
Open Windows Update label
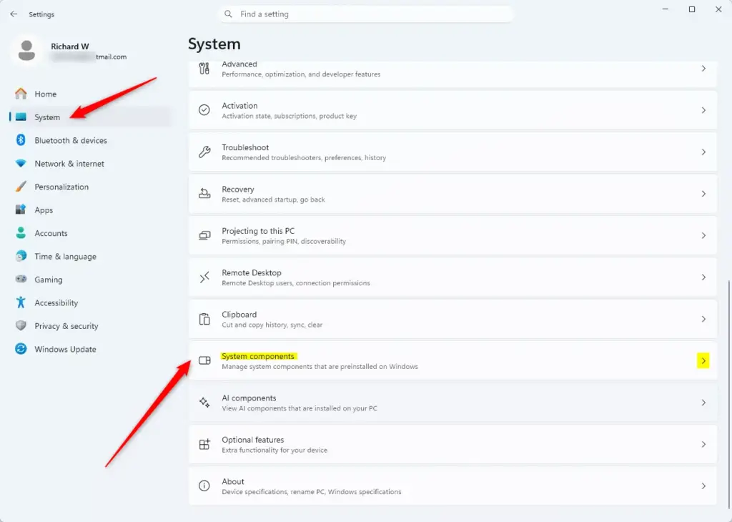(x=65, y=349)
